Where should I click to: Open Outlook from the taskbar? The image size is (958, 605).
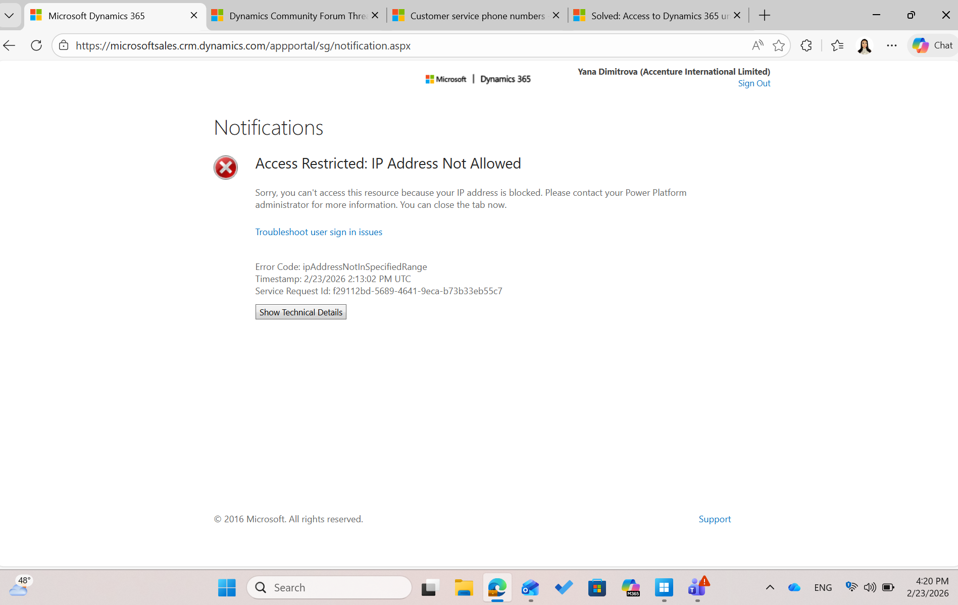[x=531, y=587]
